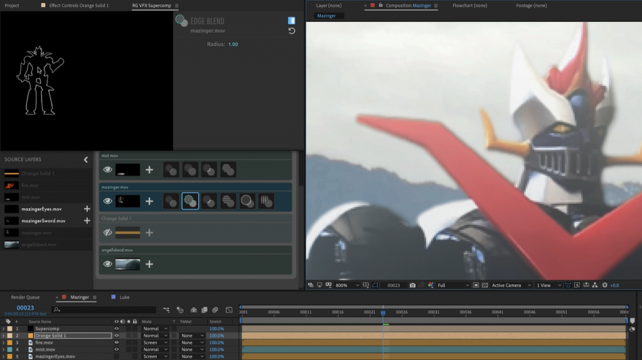Switch to Layer (none) tab
This screenshot has width=642, height=360.
[x=329, y=5]
